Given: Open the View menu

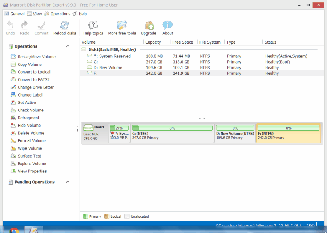Looking at the screenshot, I should (35, 14).
